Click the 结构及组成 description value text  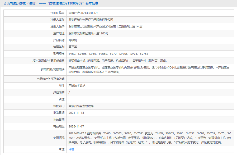[118, 61]
